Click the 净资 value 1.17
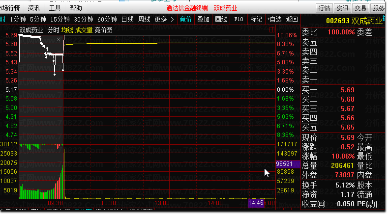The image size is (388, 214). tap(347, 195)
